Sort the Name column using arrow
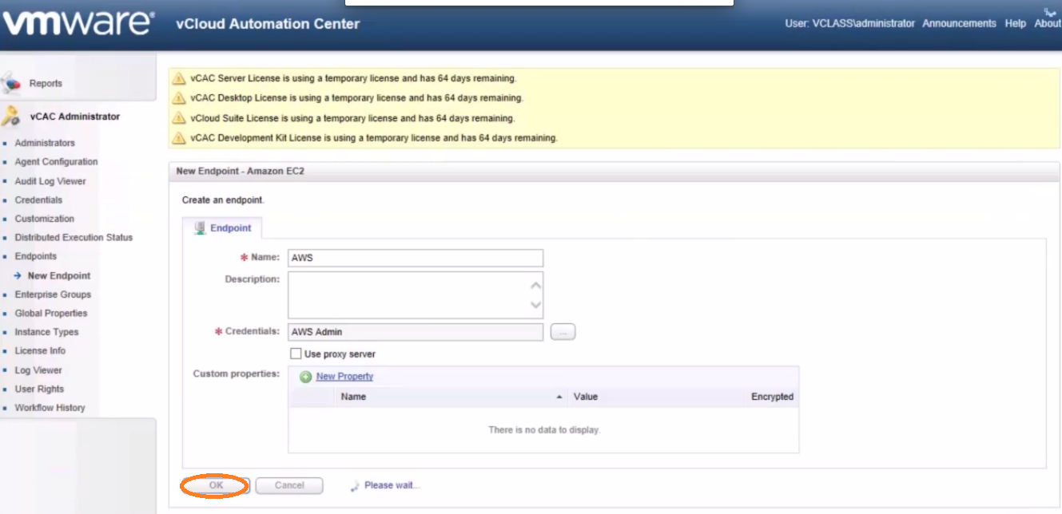This screenshot has width=1062, height=514. tap(559, 397)
